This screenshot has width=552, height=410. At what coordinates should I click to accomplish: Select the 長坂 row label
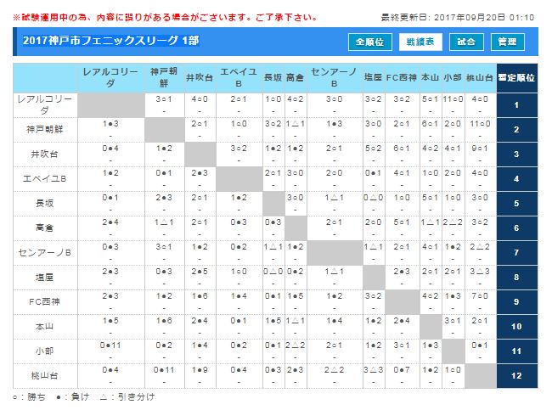(45, 204)
